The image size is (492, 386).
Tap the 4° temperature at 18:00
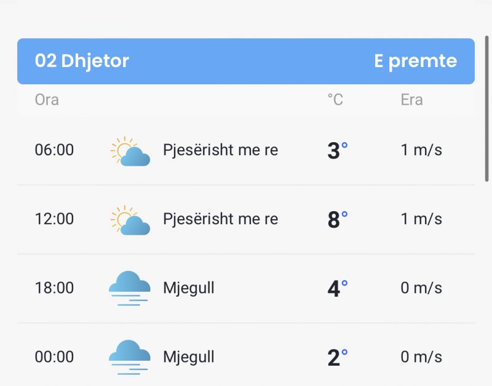[337, 289]
